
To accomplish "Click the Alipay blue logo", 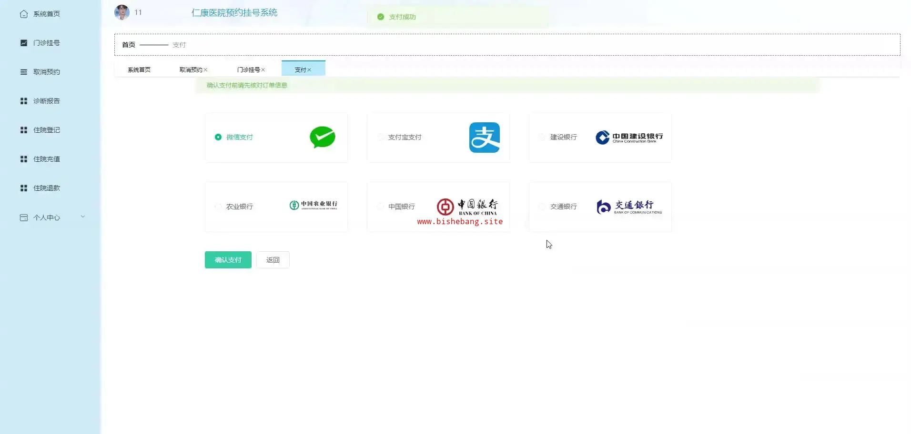I will coord(484,138).
